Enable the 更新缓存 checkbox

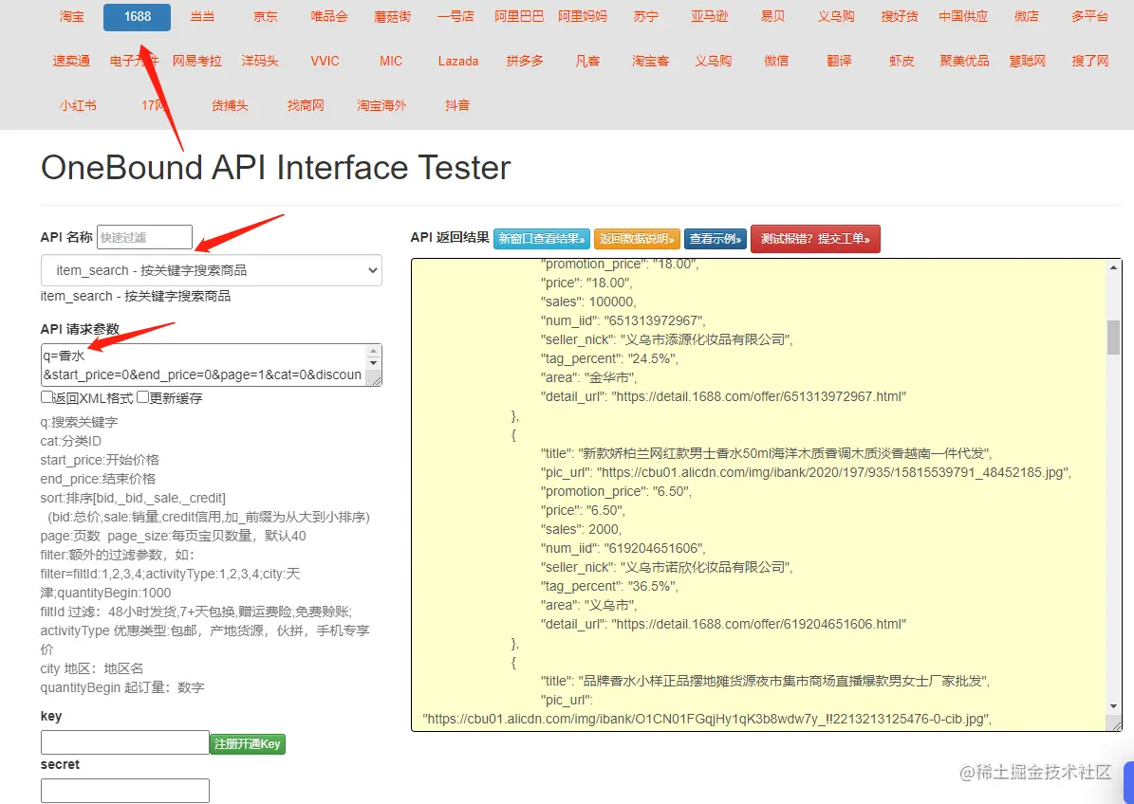tap(143, 396)
